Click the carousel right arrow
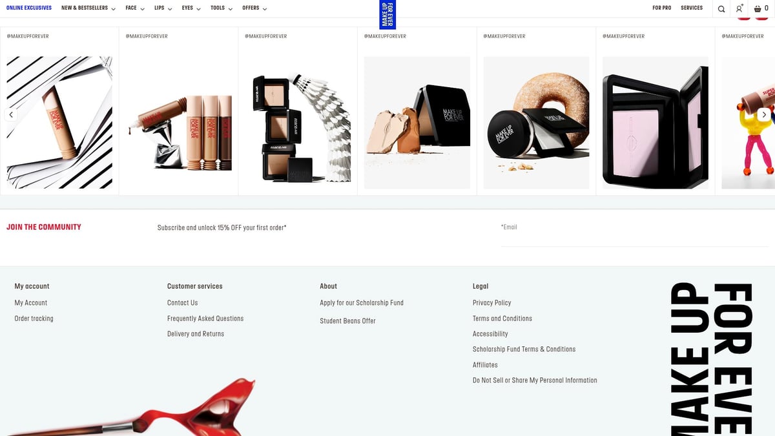Viewport: 775px width, 436px height. [x=764, y=114]
